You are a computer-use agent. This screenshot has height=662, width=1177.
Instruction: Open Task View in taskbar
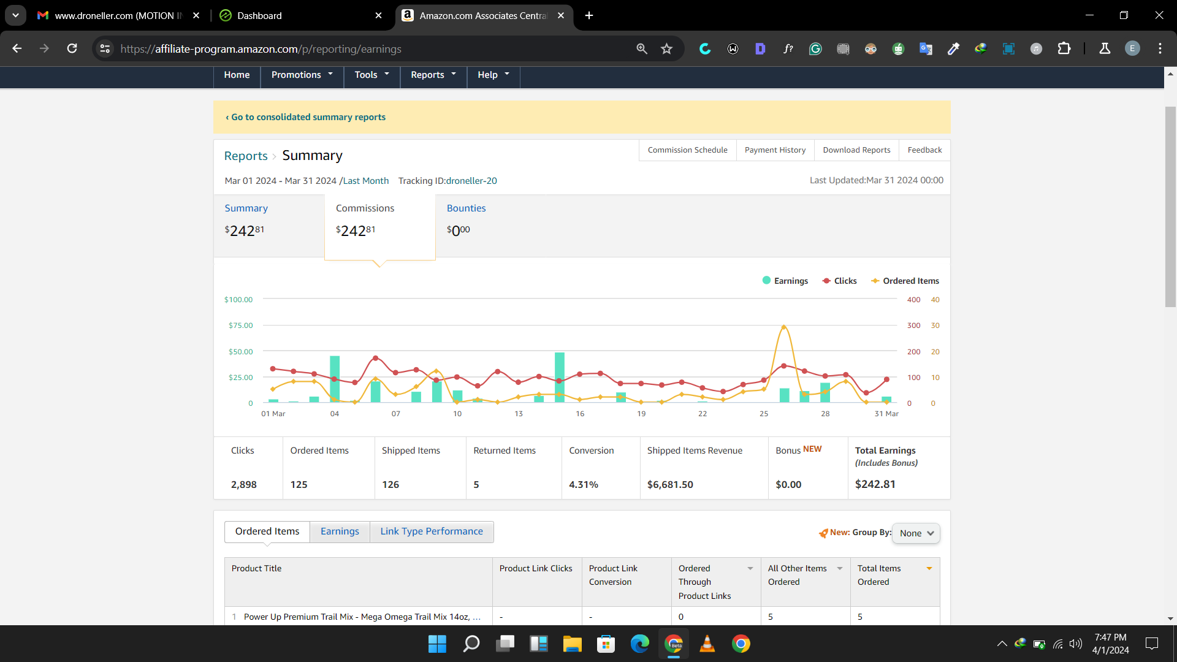[x=505, y=644]
